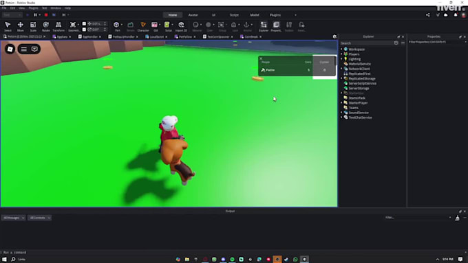Open the Color picker tool
Viewport: 468px width, 263px height.
(x=209, y=26)
